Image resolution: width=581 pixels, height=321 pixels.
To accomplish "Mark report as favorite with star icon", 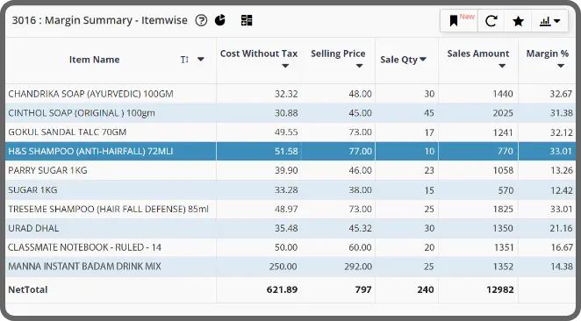I will coord(518,21).
